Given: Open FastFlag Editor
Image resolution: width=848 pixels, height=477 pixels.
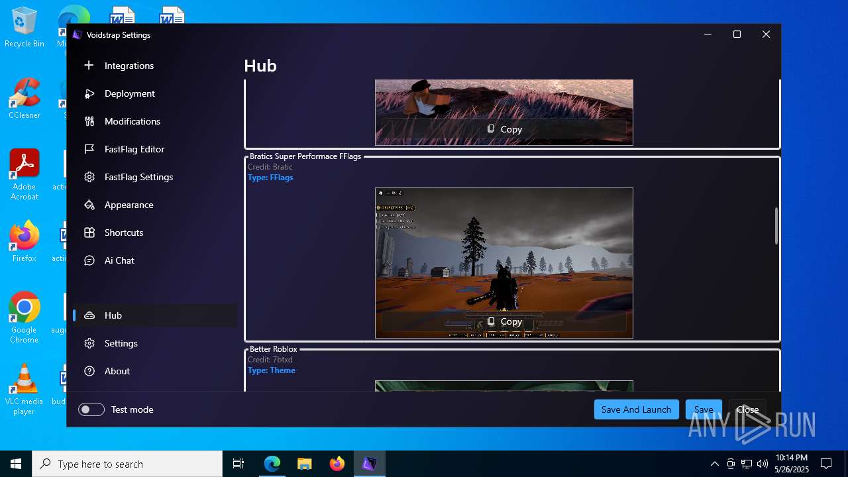Looking at the screenshot, I should click(x=155, y=149).
